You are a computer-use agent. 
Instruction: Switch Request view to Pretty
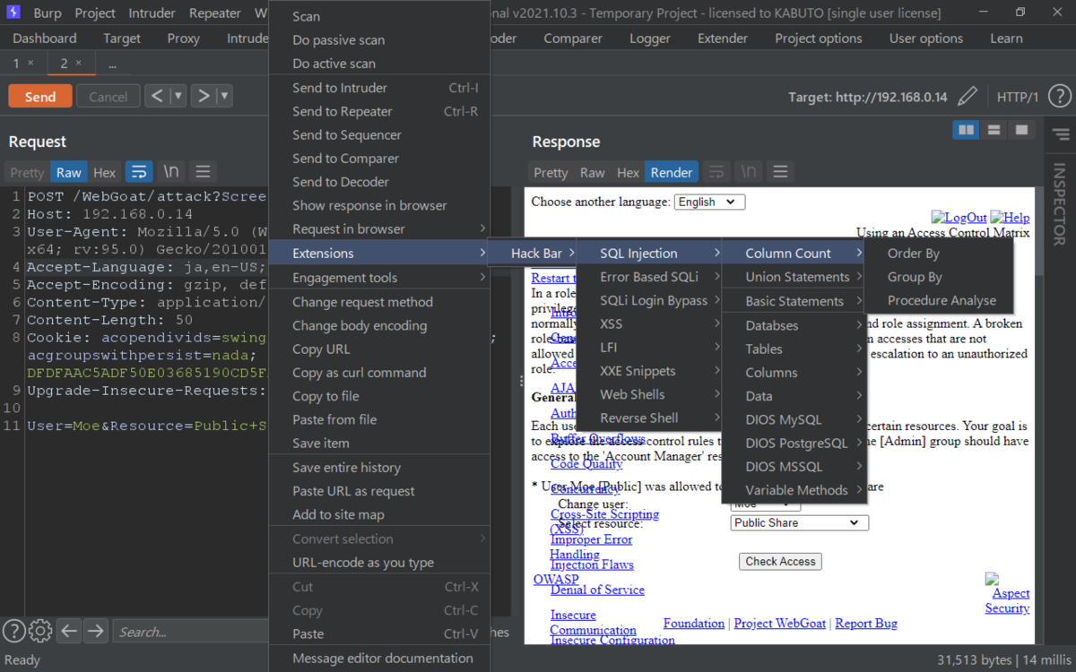[x=27, y=172]
